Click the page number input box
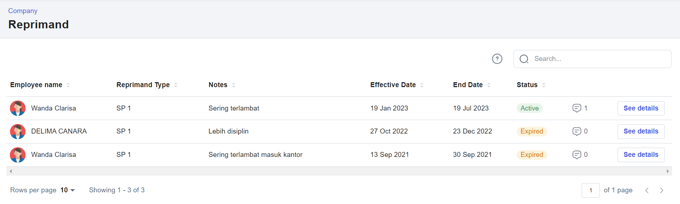680x204 pixels. pyautogui.click(x=591, y=191)
